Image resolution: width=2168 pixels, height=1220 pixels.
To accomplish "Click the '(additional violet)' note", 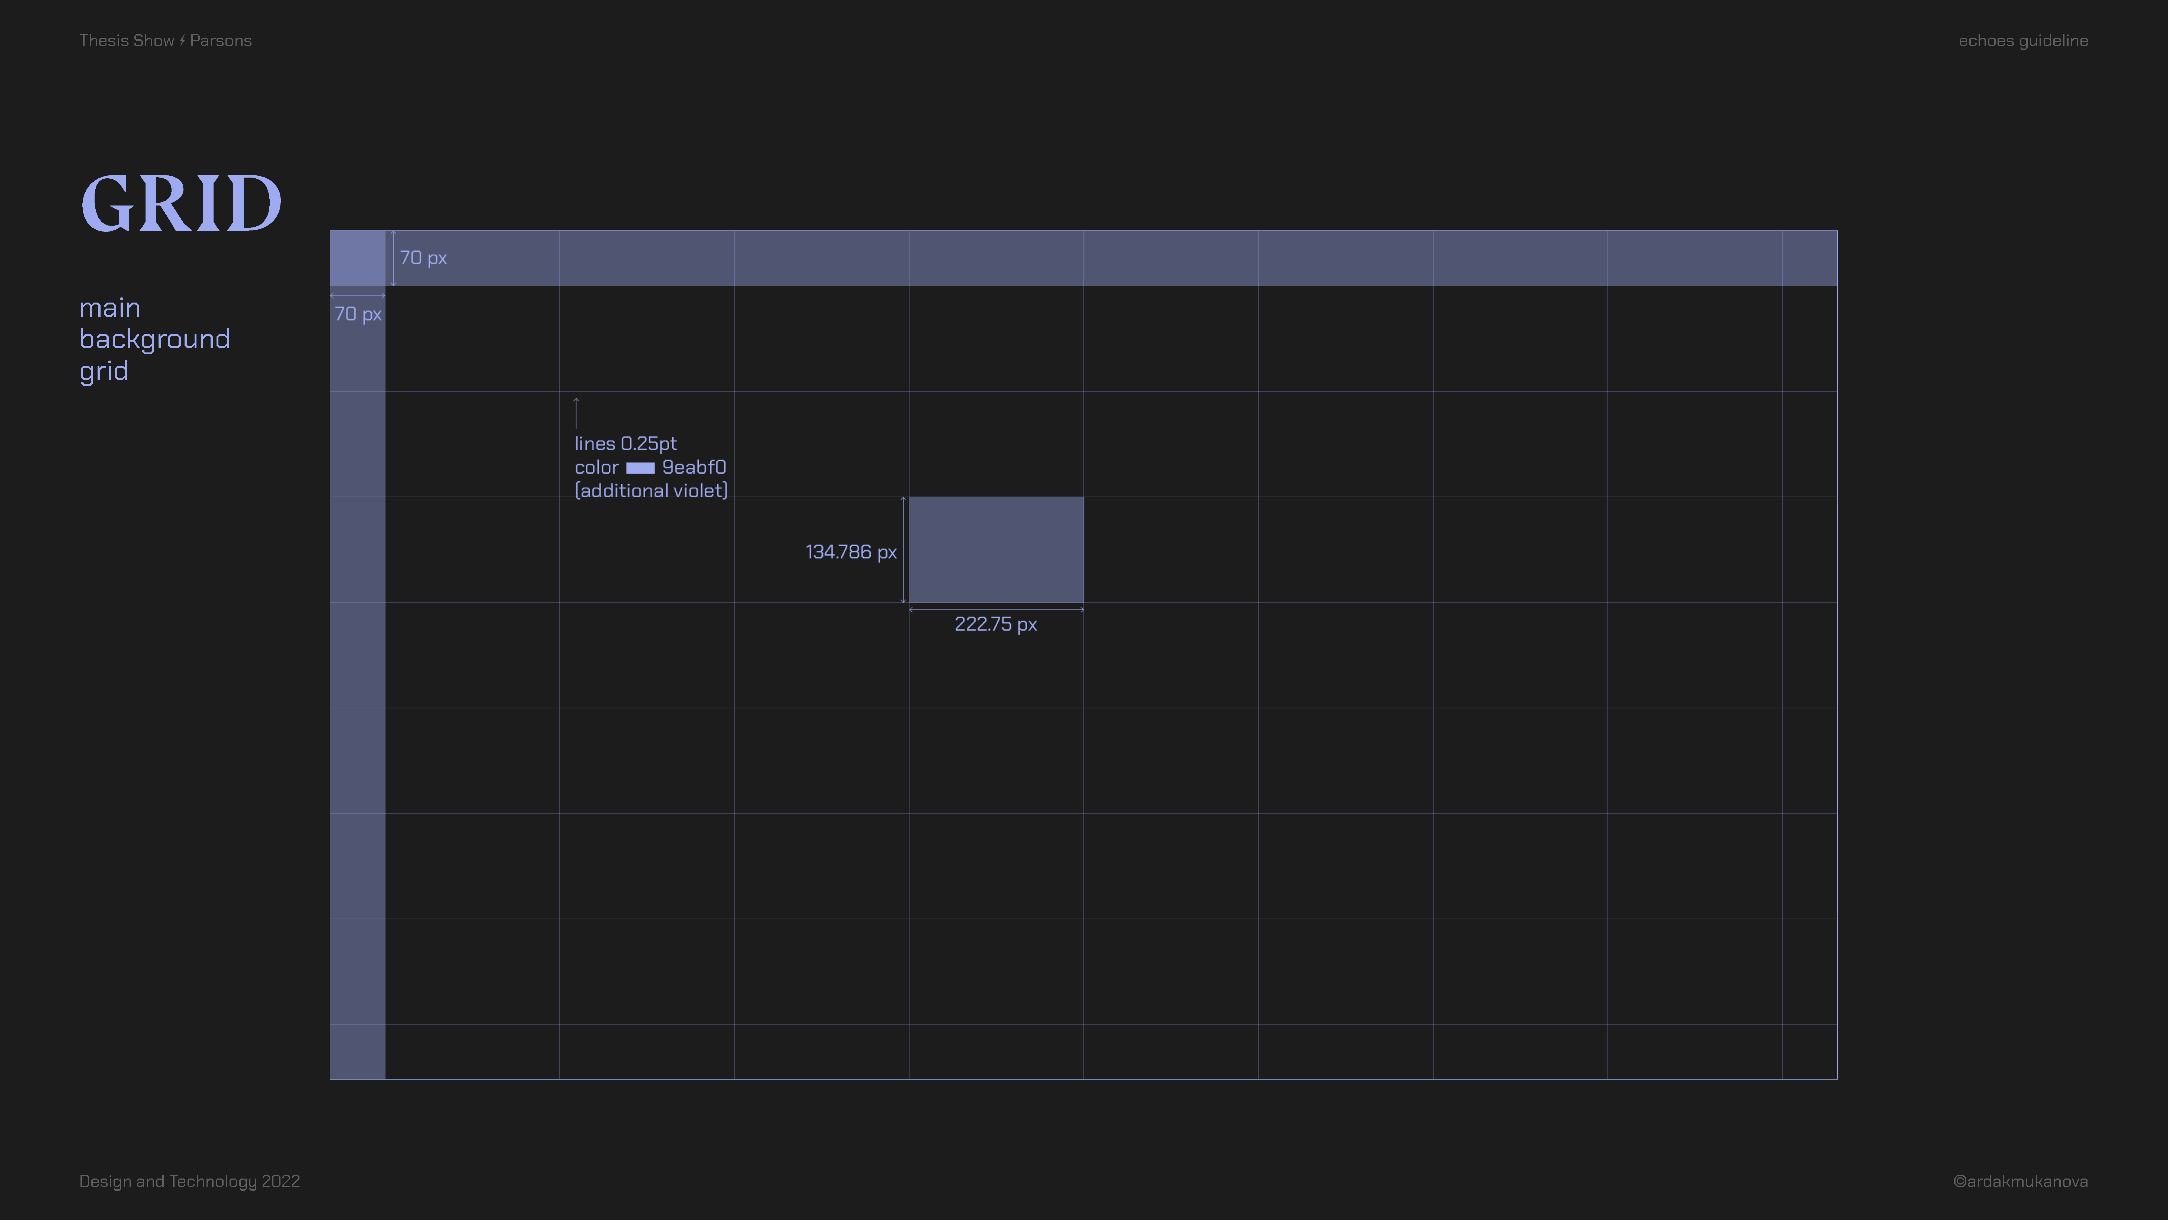I will point(651,491).
